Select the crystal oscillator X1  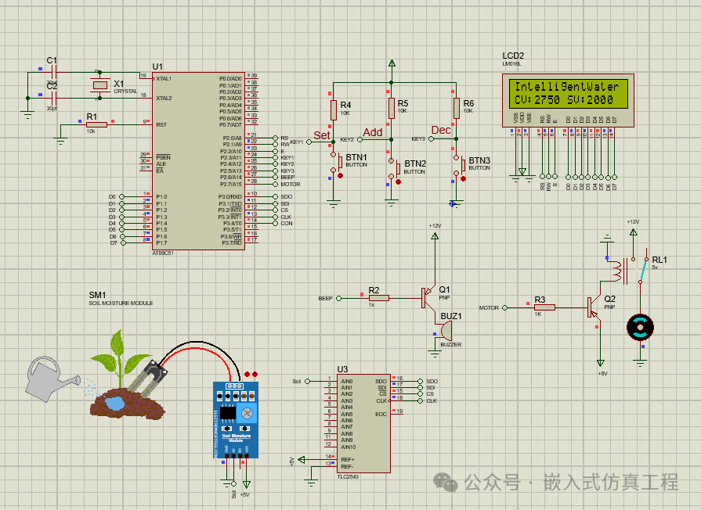(99, 86)
